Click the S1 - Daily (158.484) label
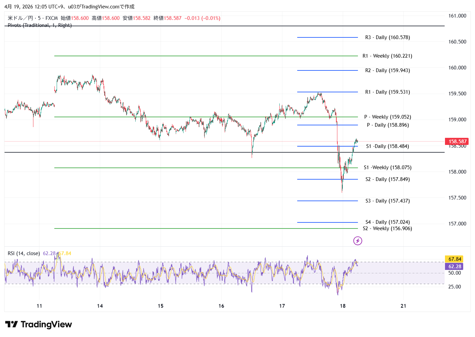 click(x=387, y=146)
